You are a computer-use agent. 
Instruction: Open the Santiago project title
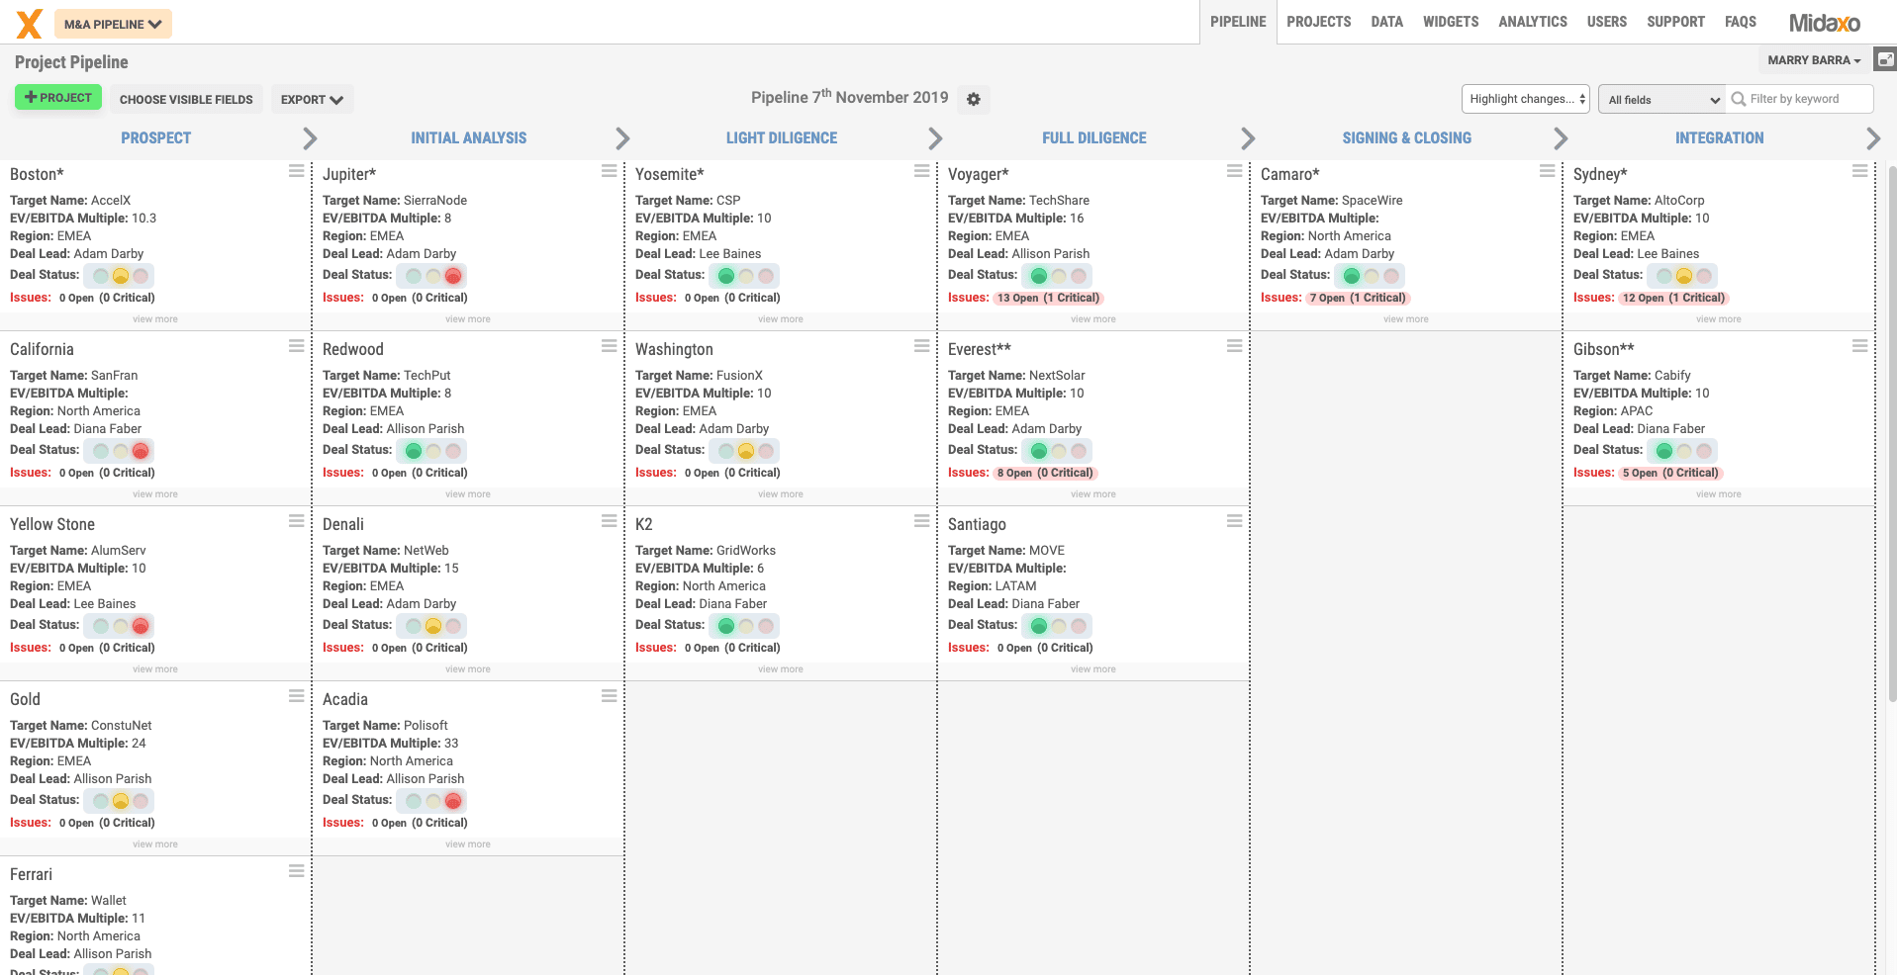(x=977, y=524)
